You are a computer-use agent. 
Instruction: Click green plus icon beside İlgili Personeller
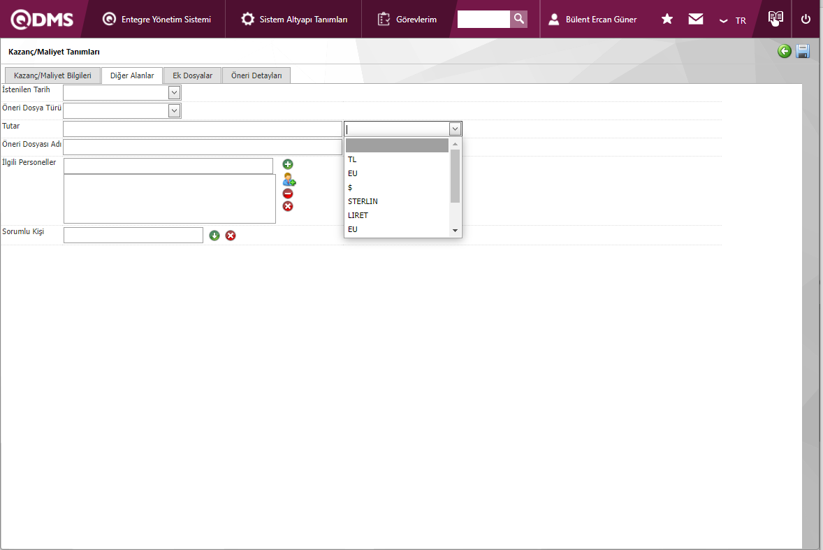point(288,164)
